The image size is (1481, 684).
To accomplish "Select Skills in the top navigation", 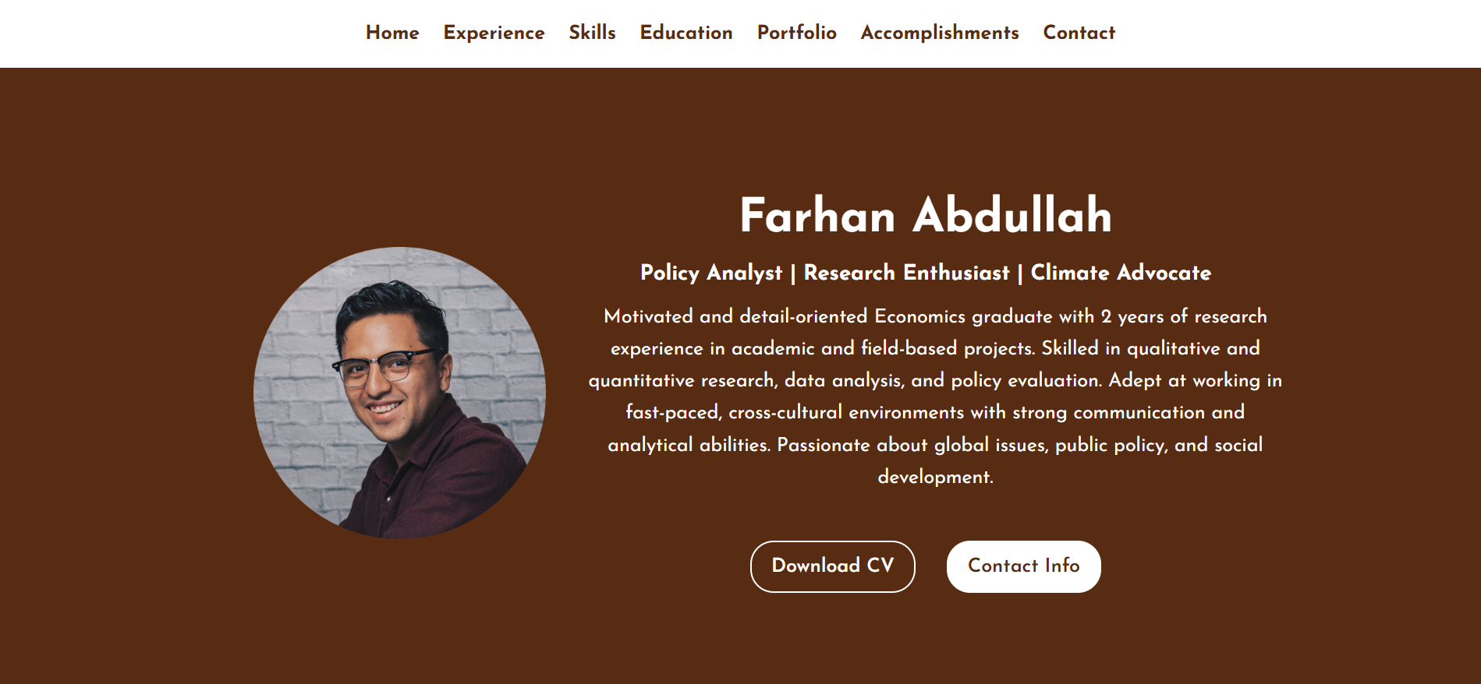I will 592,33.
